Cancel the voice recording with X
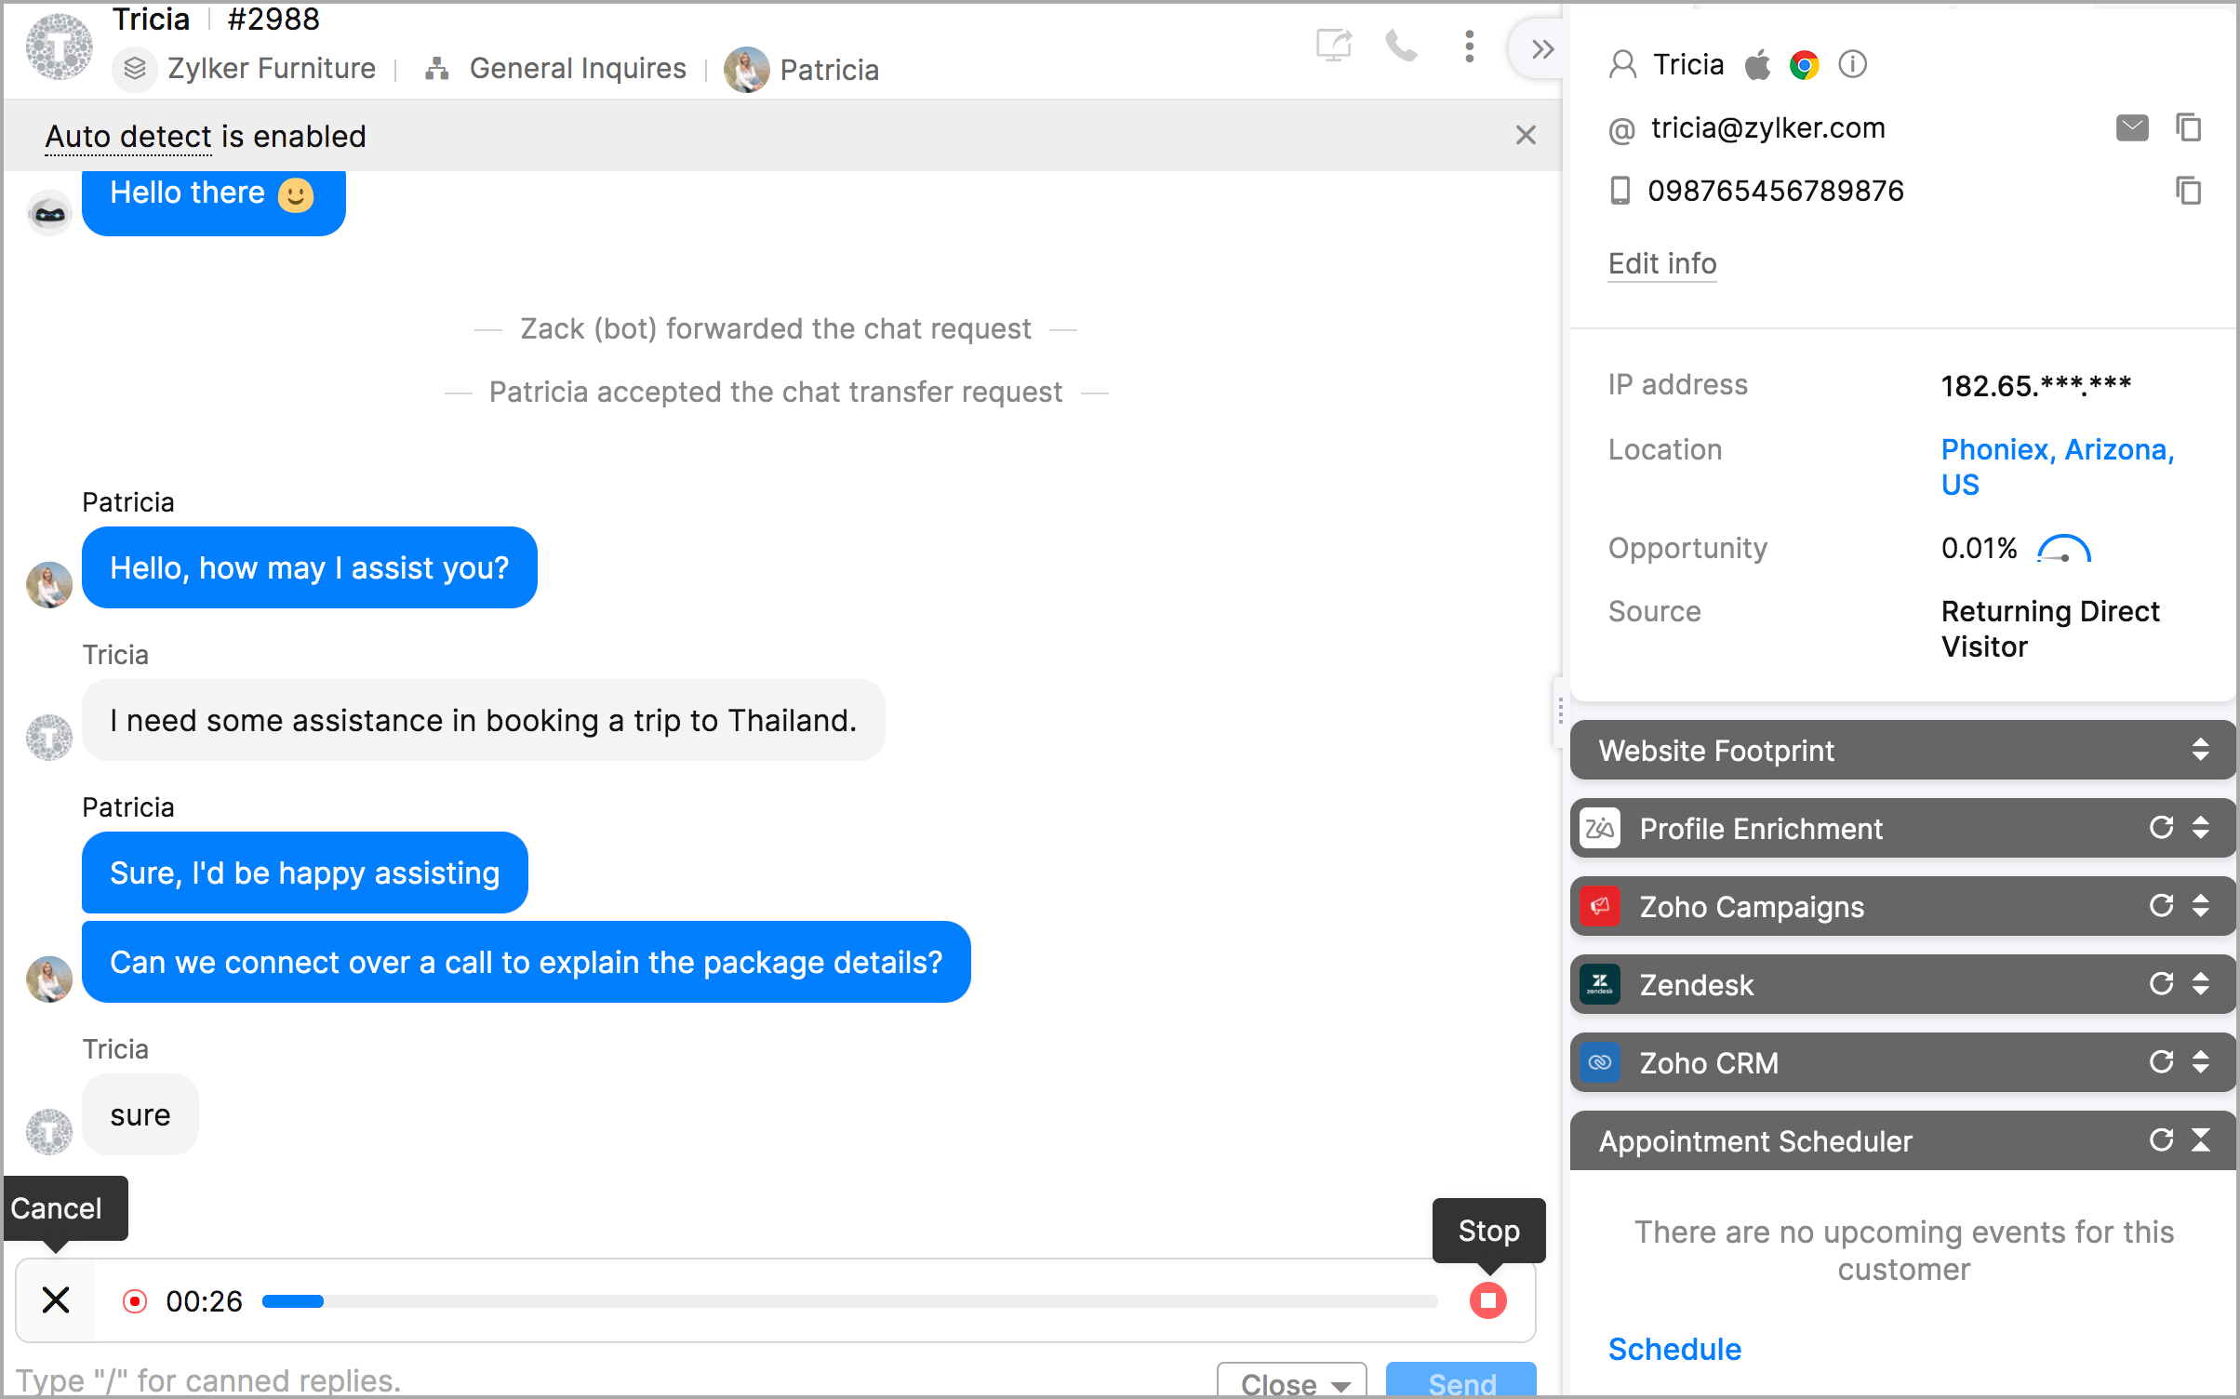 click(x=56, y=1300)
